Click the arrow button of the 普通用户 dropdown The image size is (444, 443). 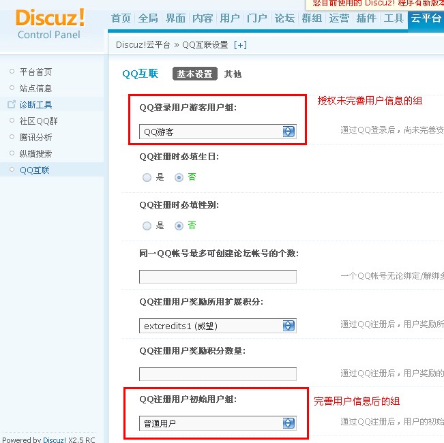pos(288,423)
